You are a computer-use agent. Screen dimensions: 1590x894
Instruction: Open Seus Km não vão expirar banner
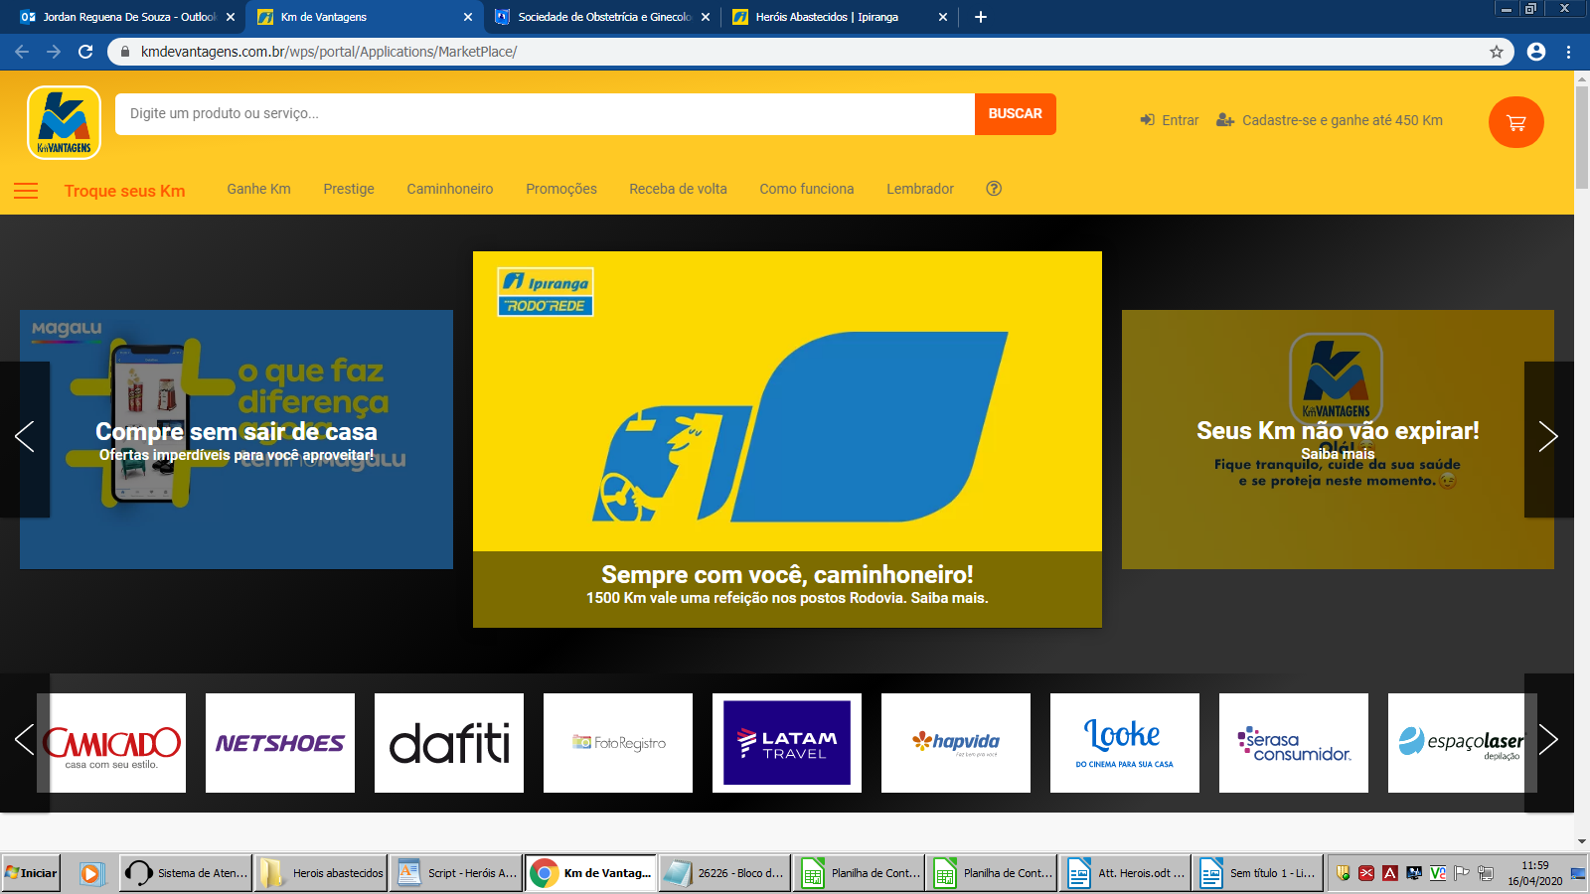point(1338,439)
